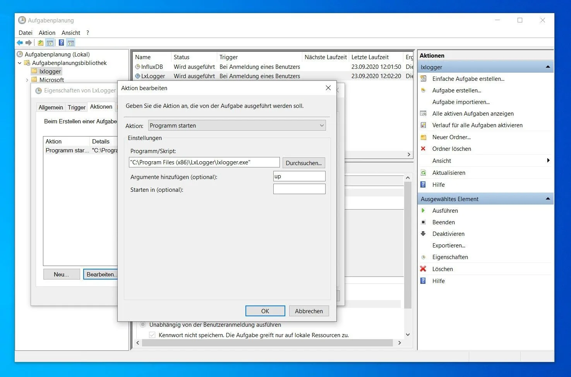Viewport: 571px width, 377px height.
Task: Click the Starten in field
Action: click(299, 189)
